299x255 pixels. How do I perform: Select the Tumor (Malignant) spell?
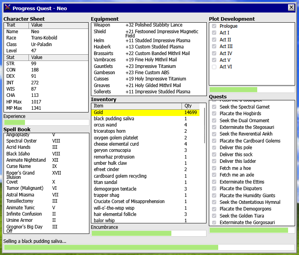(46, 188)
